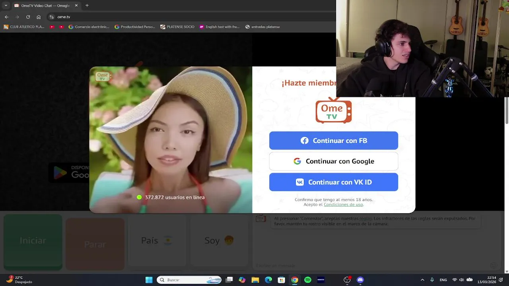The height and width of the screenshot is (286, 509).
Task: Open PLATENSE SOCIO bookmark
Action: [x=177, y=27]
